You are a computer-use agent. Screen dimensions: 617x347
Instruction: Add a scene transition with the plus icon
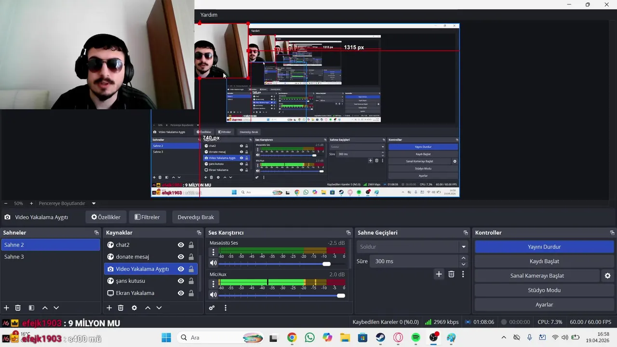pyautogui.click(x=439, y=274)
